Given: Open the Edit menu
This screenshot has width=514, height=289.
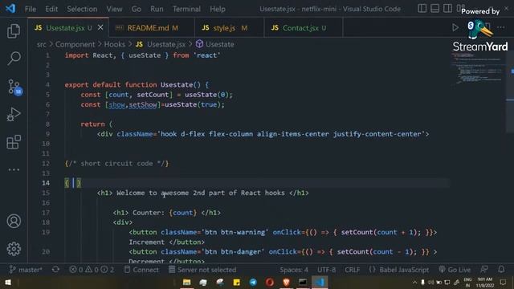Looking at the screenshot, I should 51,9.
